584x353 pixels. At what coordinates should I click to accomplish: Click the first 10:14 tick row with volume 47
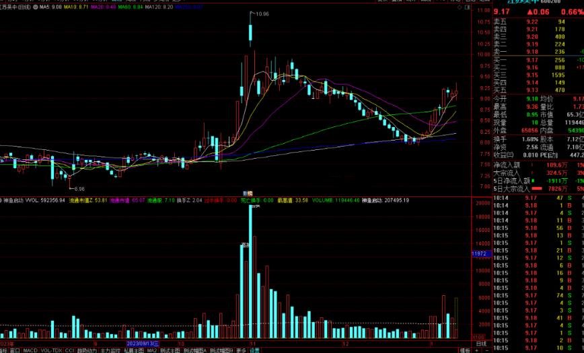coord(538,198)
